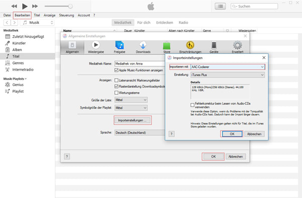Open the Allgemein settings pane icon
The width and height of the screenshot is (302, 198).
pyautogui.click(x=72, y=47)
